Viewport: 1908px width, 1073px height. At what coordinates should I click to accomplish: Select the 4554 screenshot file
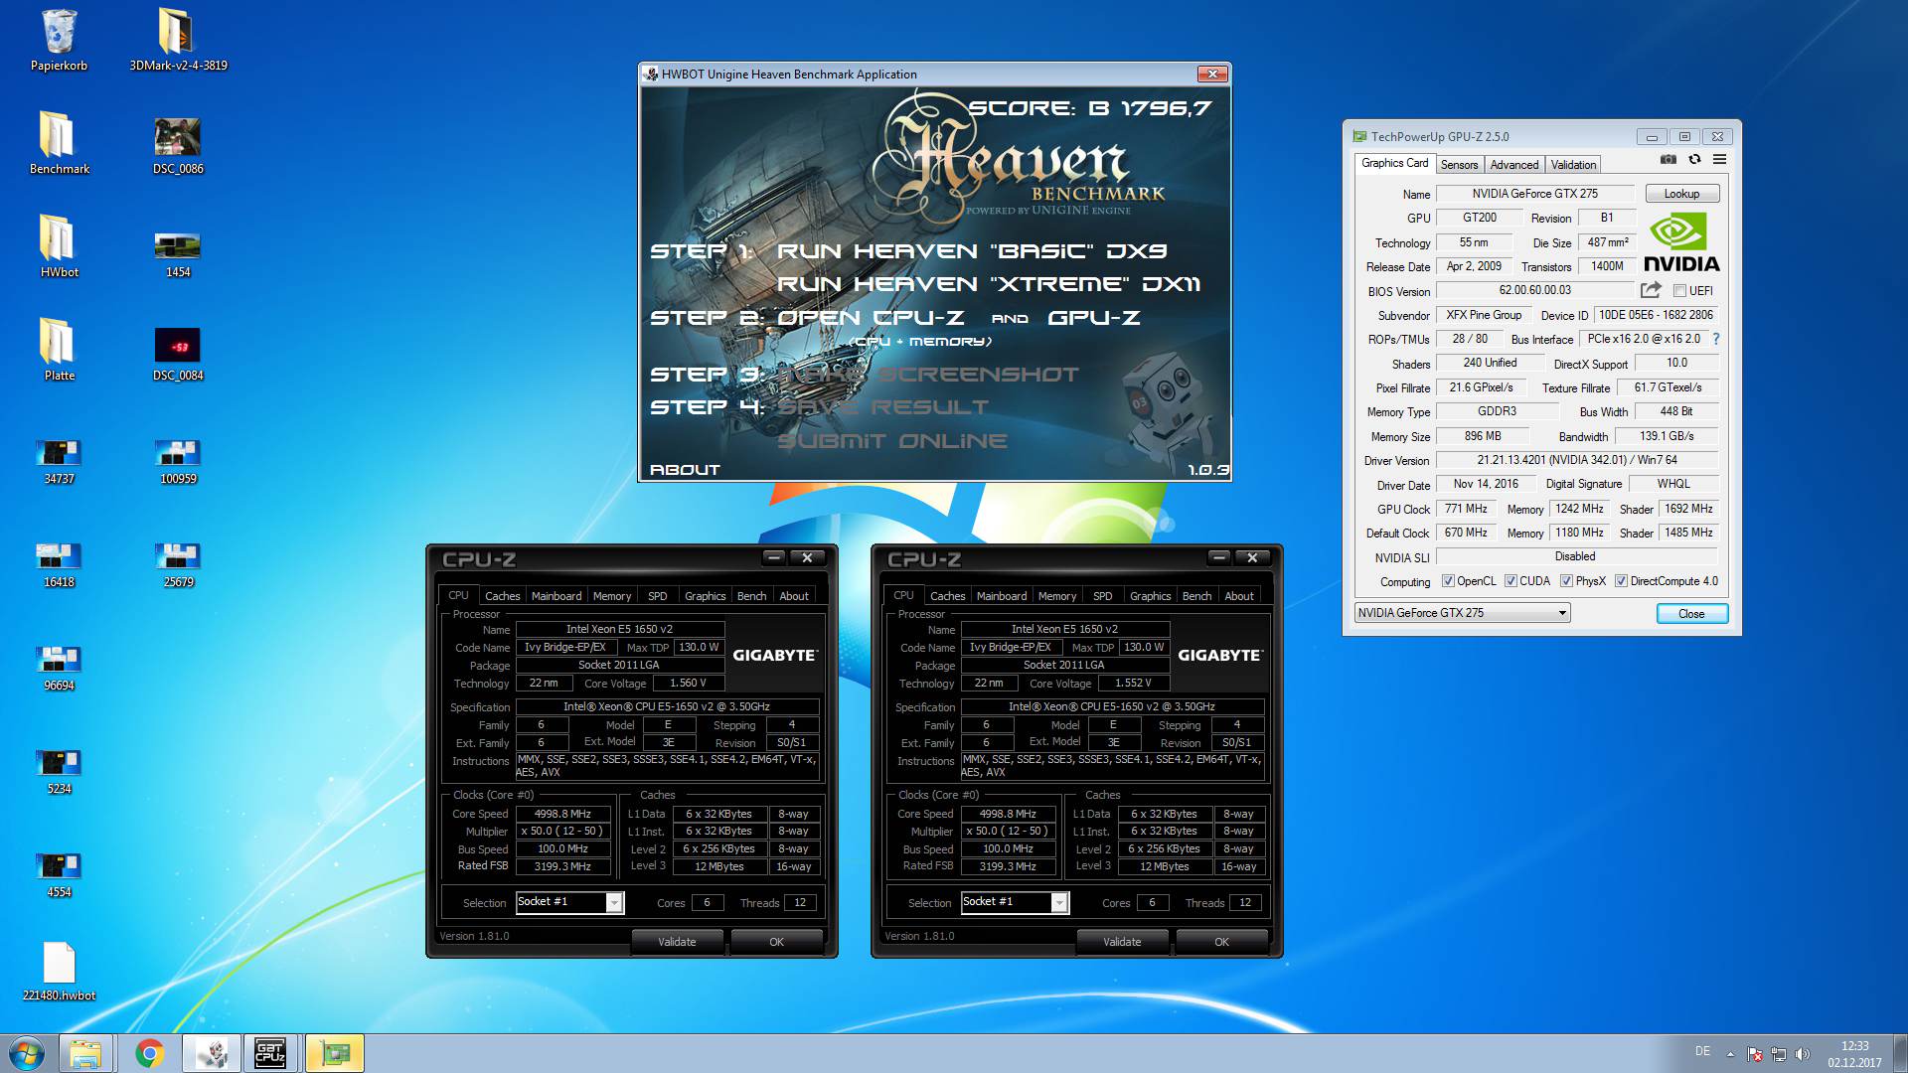(59, 874)
